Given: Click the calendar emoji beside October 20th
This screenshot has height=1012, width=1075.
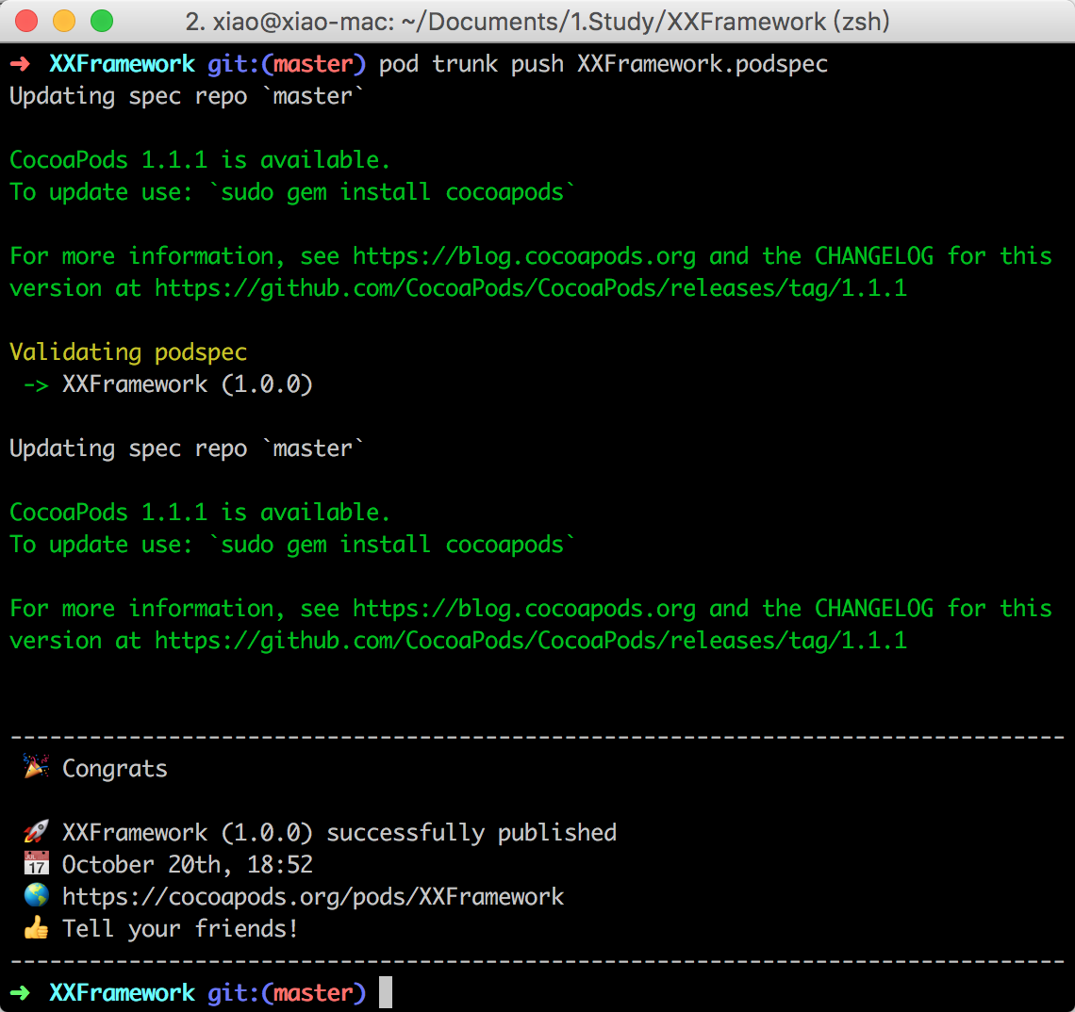Looking at the screenshot, I should click(37, 863).
